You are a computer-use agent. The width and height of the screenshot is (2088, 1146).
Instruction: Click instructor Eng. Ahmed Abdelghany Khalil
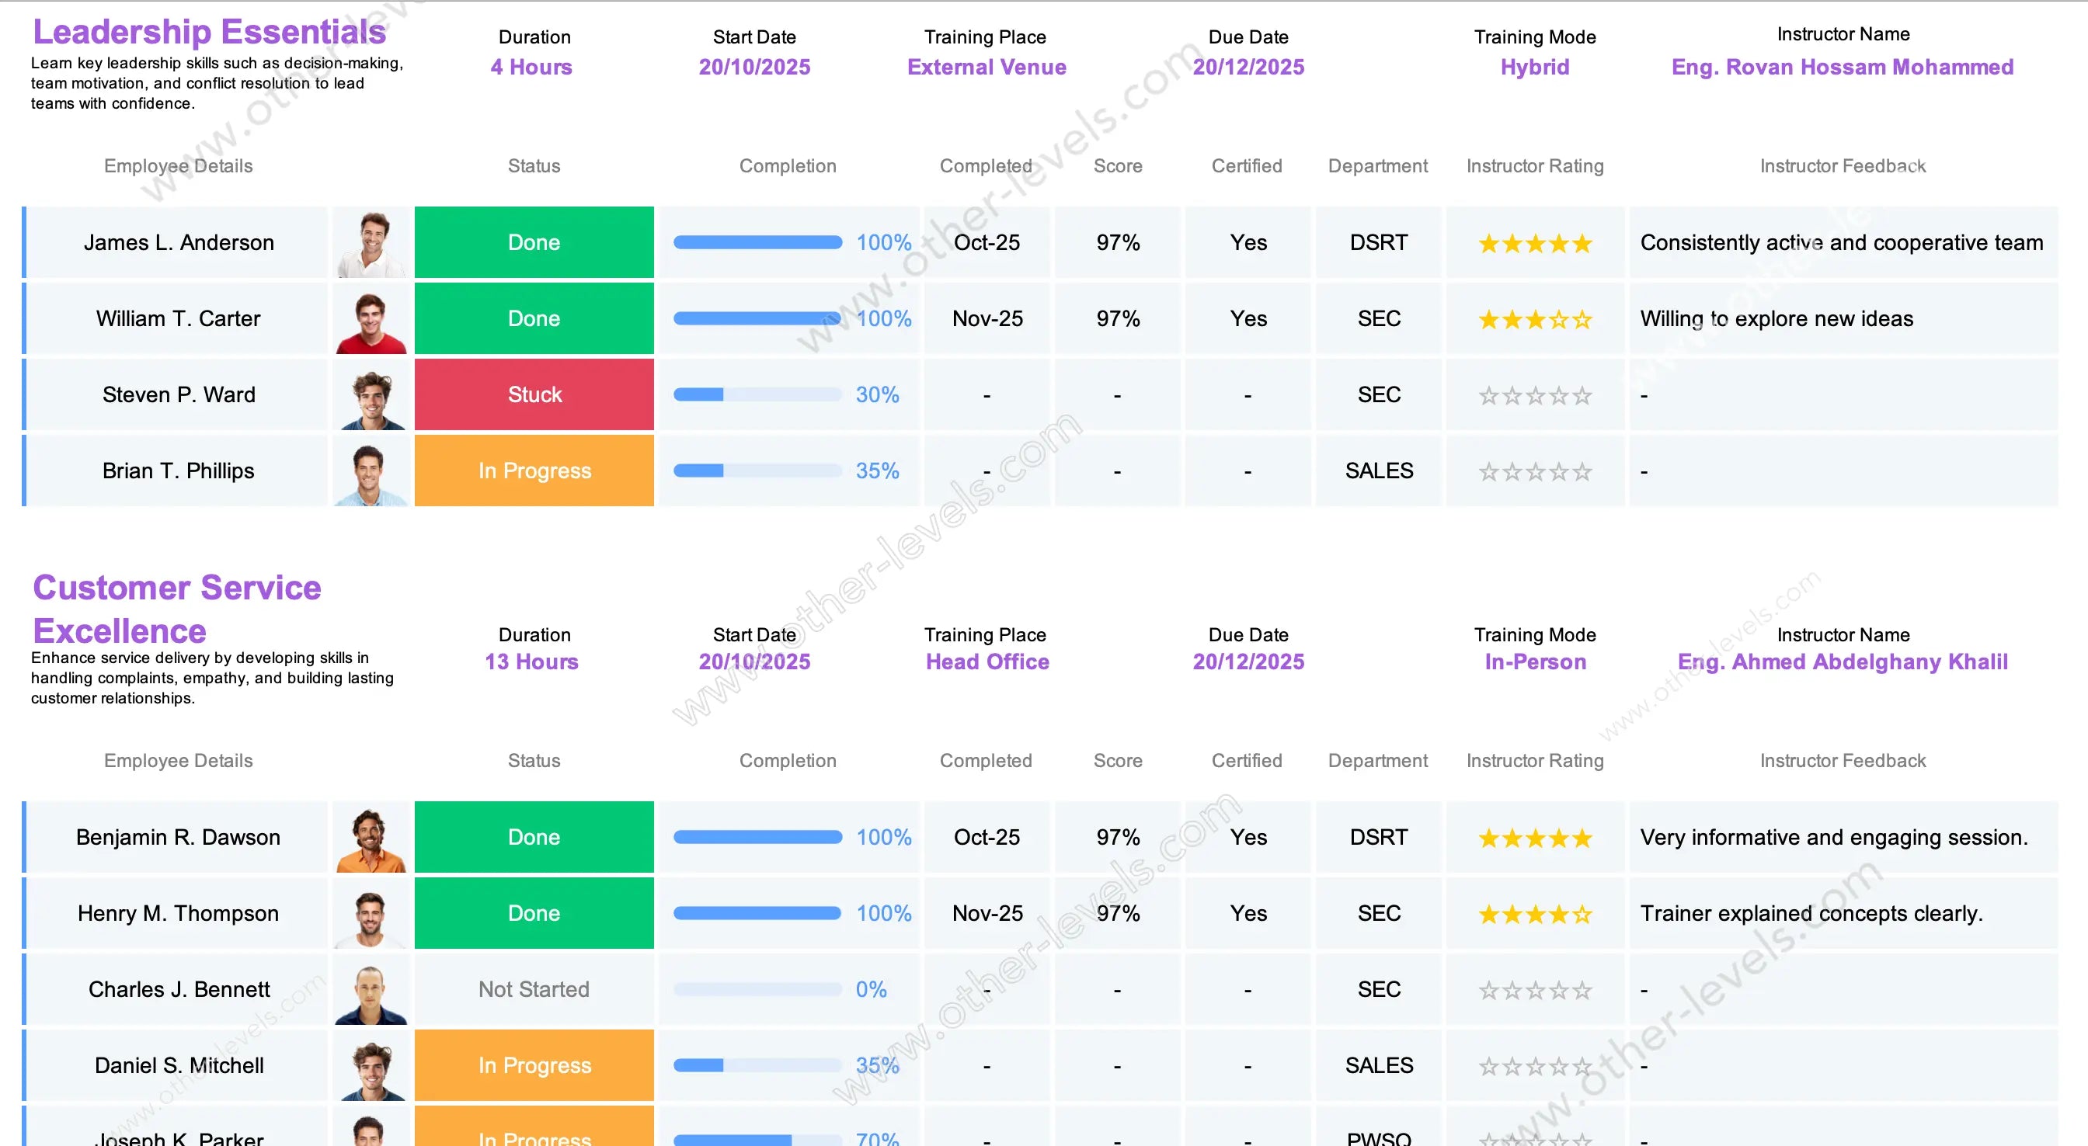1842,662
